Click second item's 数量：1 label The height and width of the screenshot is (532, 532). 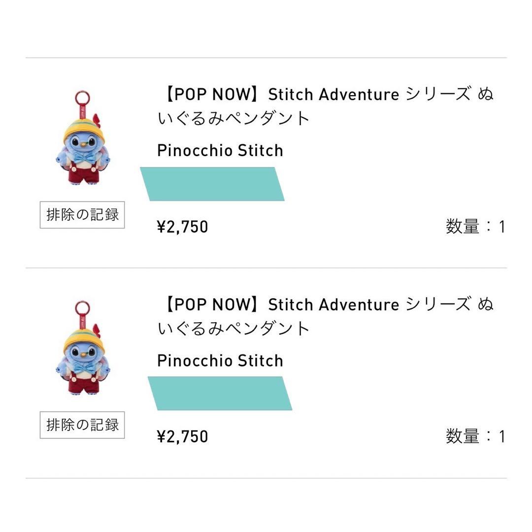coord(475,436)
